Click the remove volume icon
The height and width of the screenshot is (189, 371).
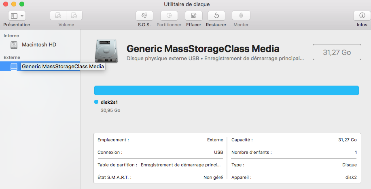(74, 16)
